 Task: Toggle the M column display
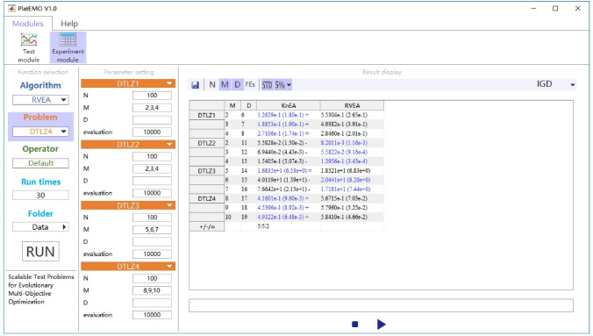pos(225,85)
